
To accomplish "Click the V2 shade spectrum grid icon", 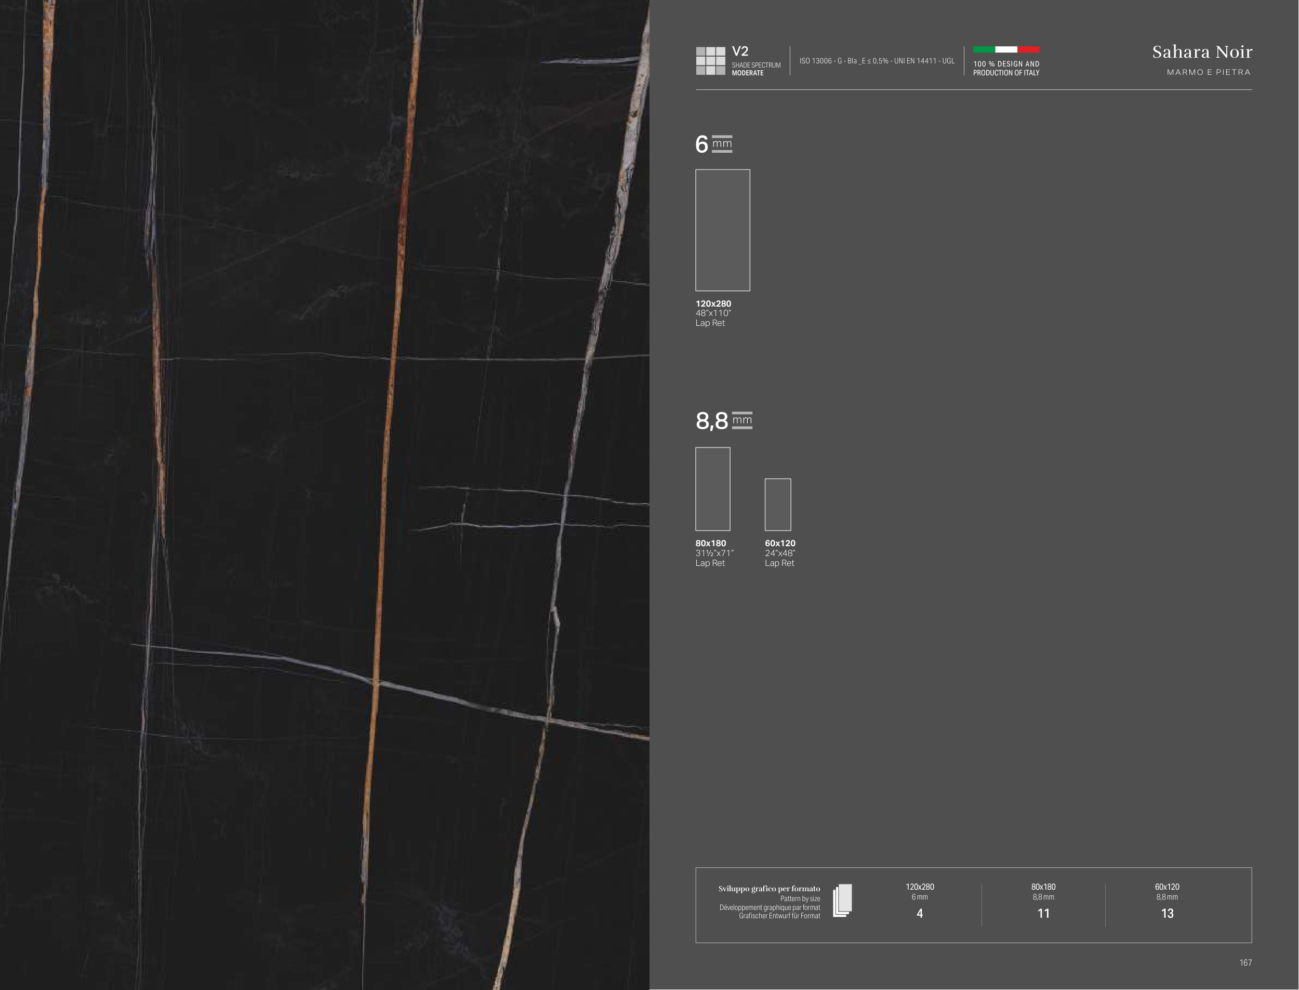I will pos(710,61).
